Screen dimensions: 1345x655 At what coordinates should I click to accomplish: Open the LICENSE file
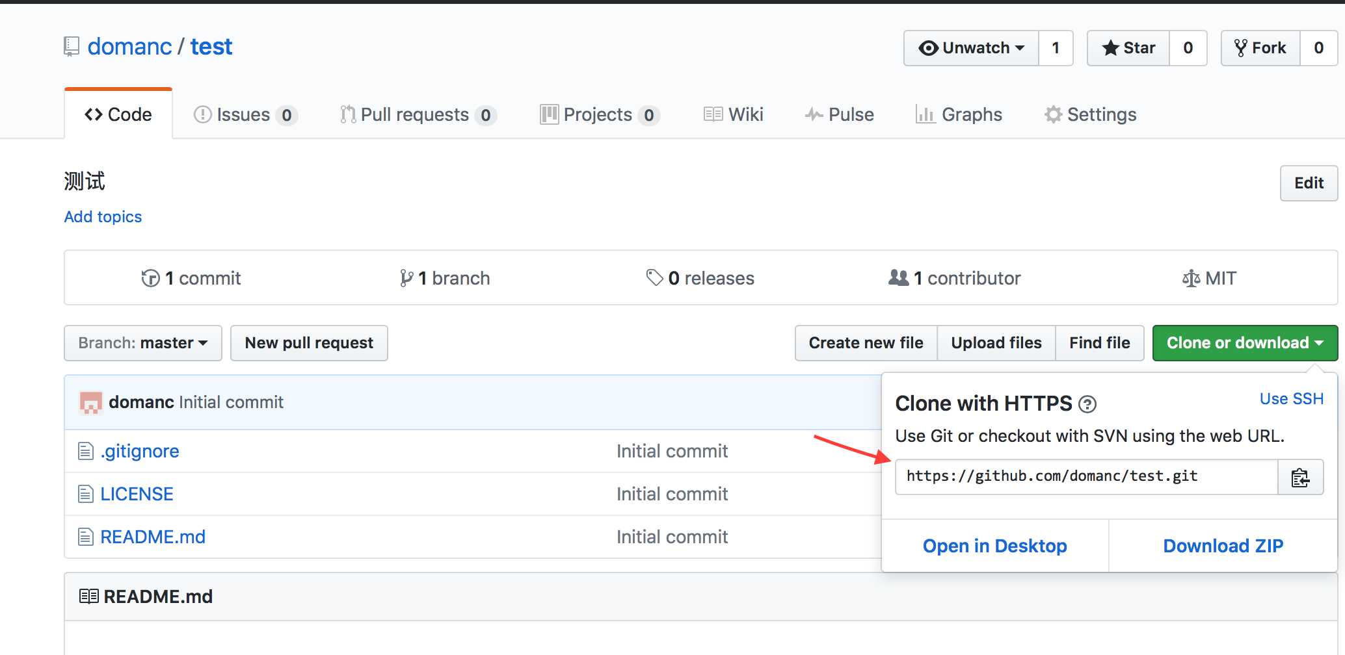137,494
